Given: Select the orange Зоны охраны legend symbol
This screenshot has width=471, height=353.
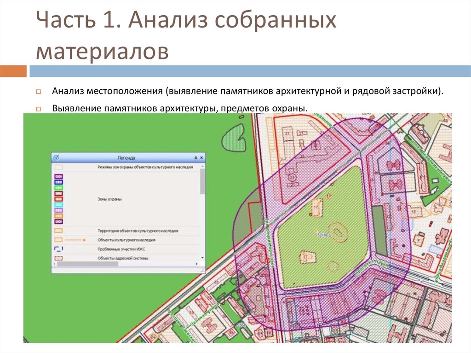Looking at the screenshot, I should [59, 216].
